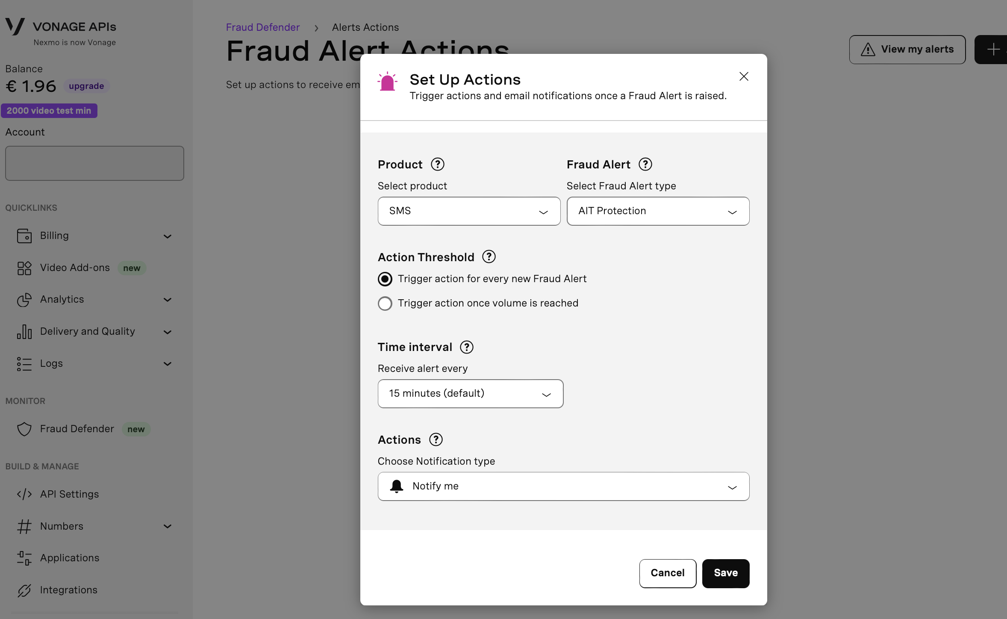The width and height of the screenshot is (1007, 619).
Task: Navigate to Fraud Defender breadcrumb link
Action: click(x=262, y=27)
